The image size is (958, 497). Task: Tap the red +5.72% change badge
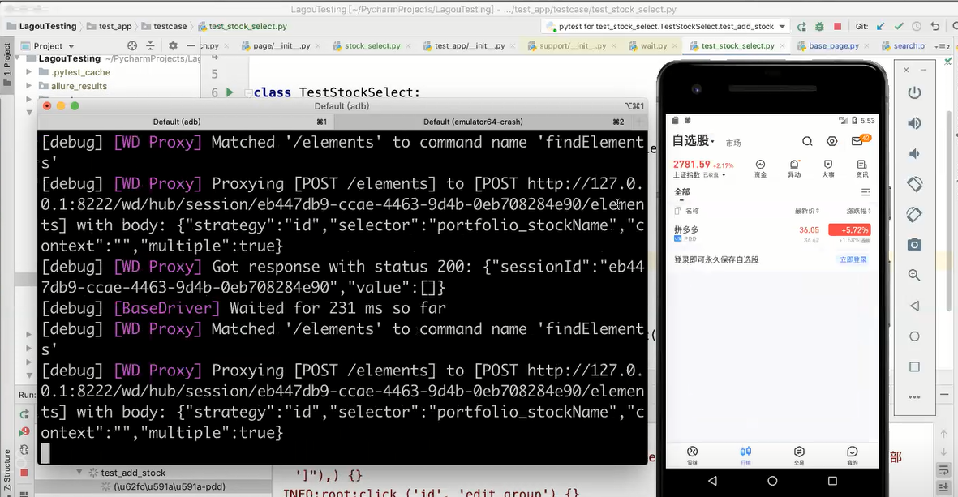tap(849, 230)
